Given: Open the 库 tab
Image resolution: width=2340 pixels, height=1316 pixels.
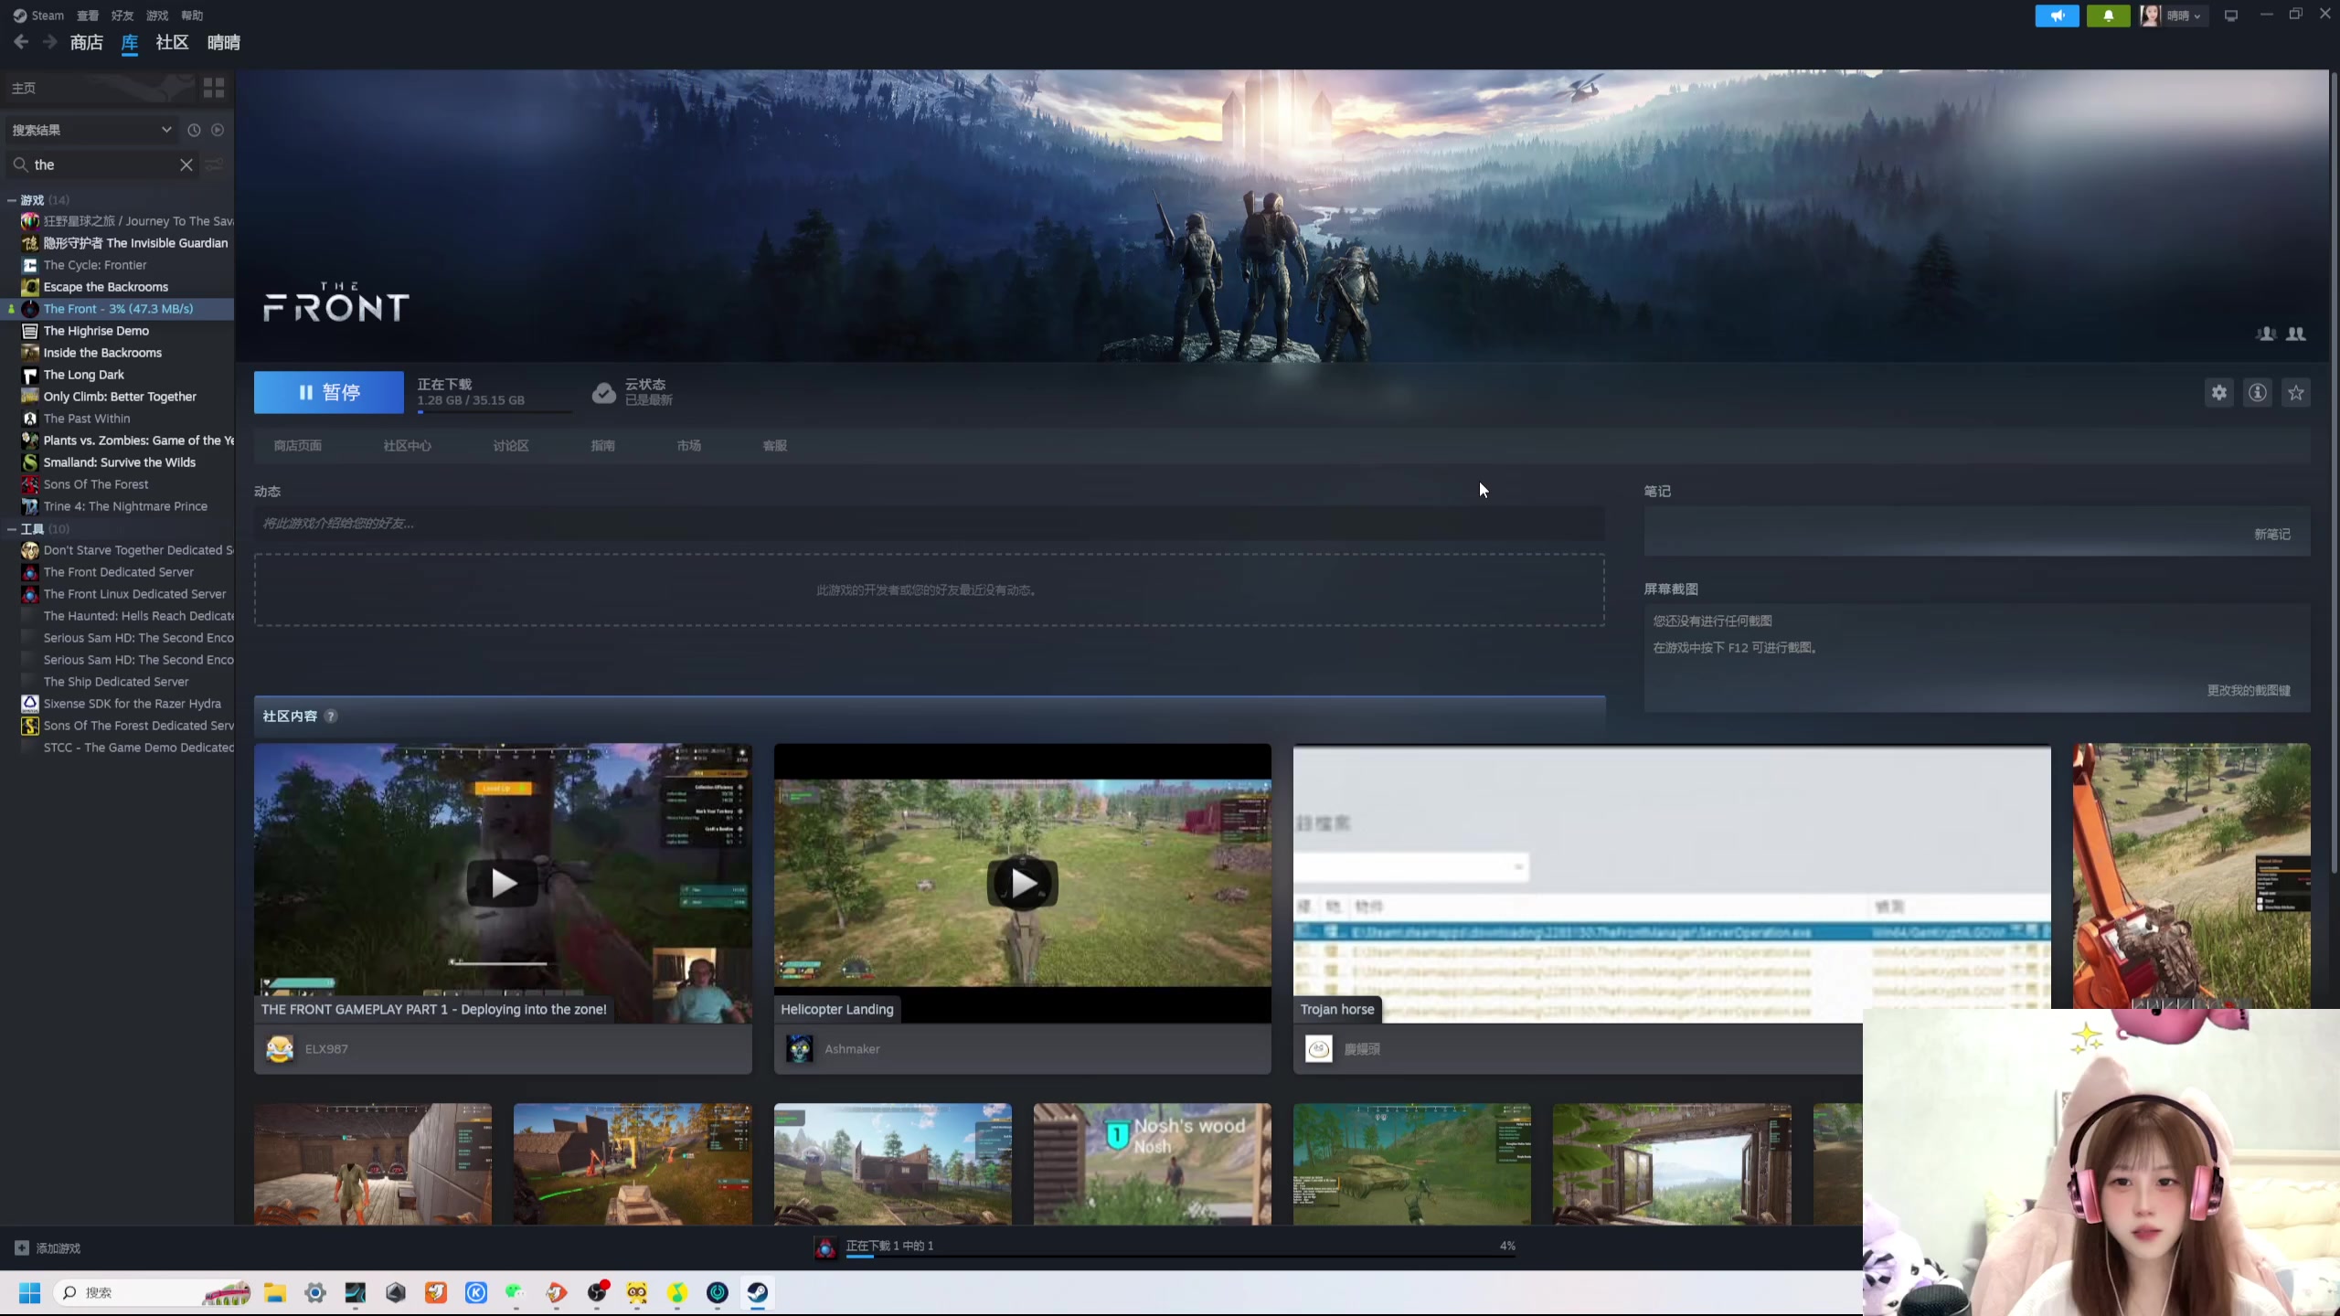Looking at the screenshot, I should coord(130,42).
